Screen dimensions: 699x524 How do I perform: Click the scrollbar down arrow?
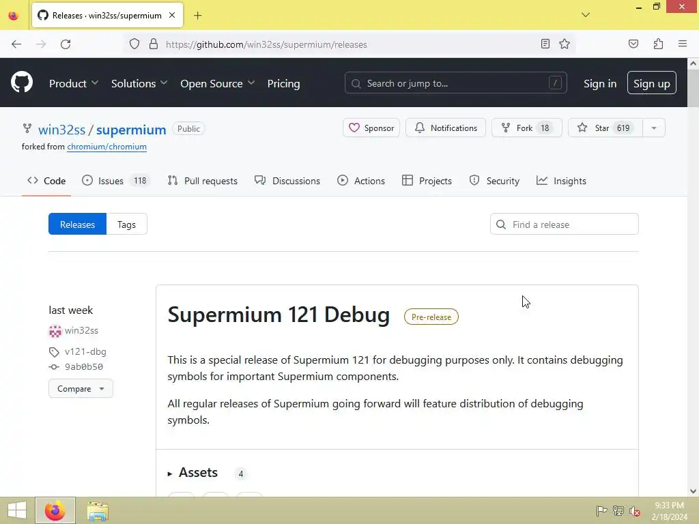tap(694, 491)
